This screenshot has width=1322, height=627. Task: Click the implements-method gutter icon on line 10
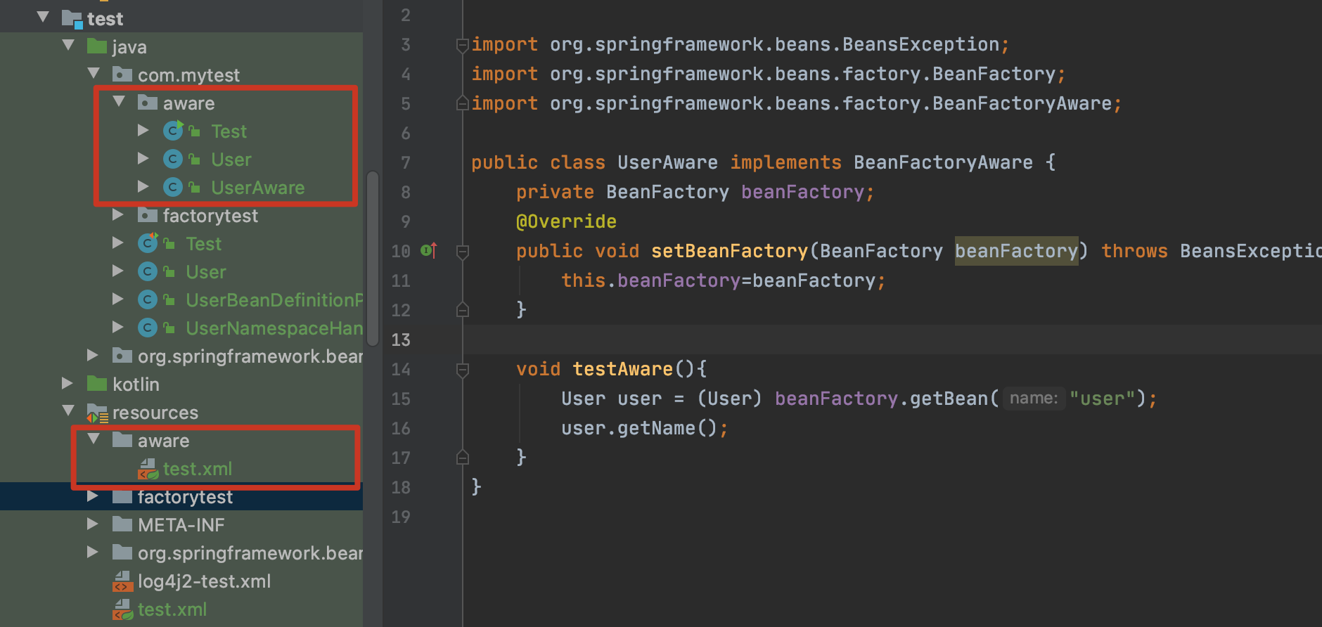point(429,250)
